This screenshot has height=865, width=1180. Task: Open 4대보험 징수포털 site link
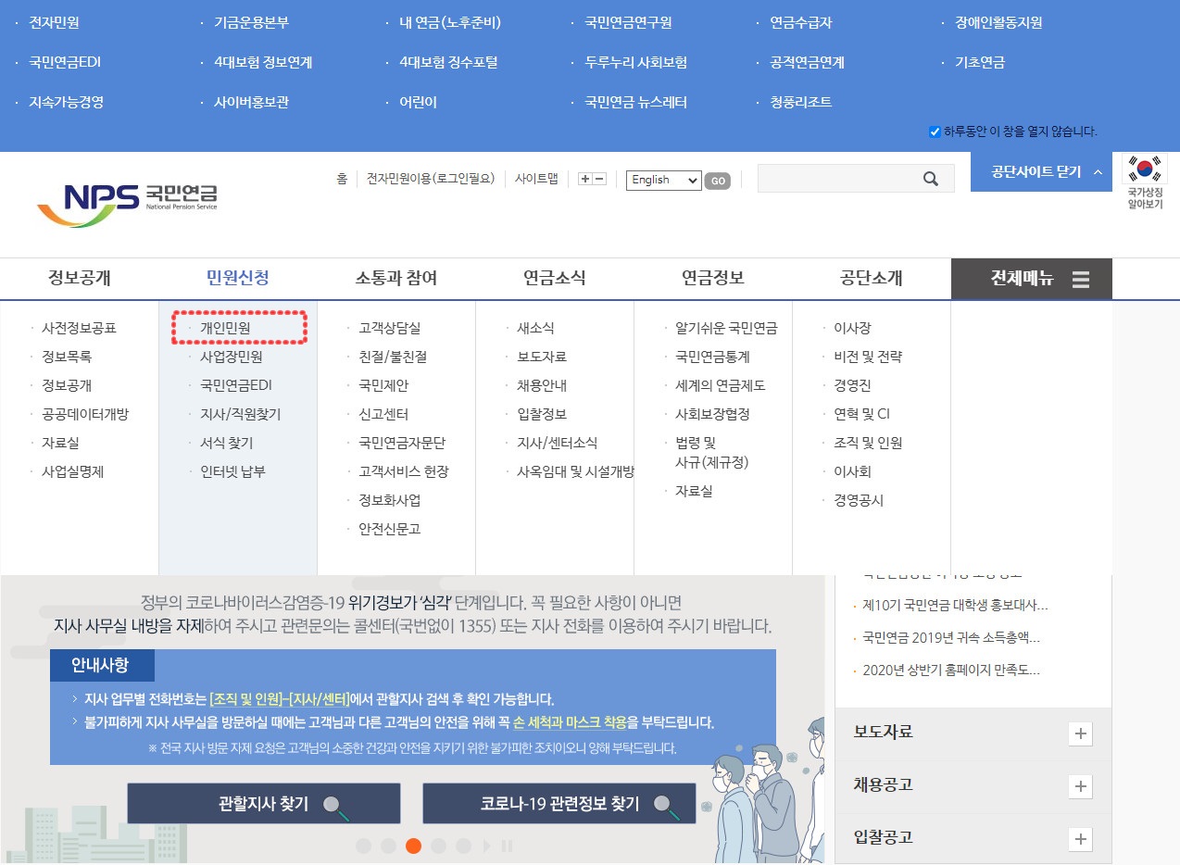point(448,62)
